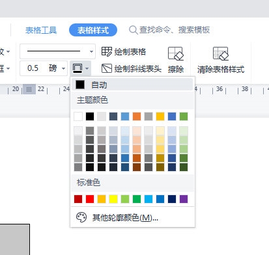Switch to the 表格工具 tab
The height and width of the screenshot is (255, 269).
tap(41, 30)
